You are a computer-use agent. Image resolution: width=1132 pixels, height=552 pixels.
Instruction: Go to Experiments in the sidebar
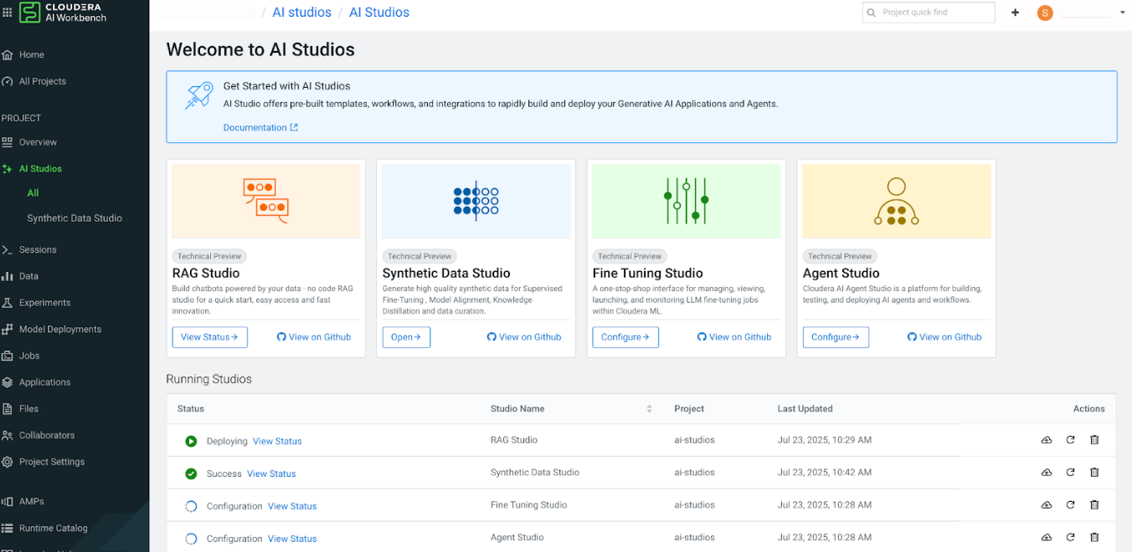coord(44,303)
